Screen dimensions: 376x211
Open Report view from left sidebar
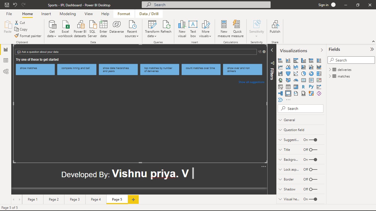6,49
